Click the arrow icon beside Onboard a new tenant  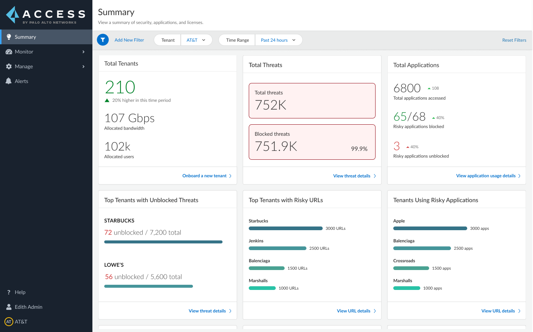coord(230,176)
